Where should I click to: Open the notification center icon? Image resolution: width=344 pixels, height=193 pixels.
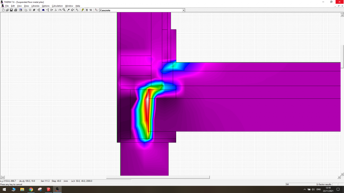338,189
